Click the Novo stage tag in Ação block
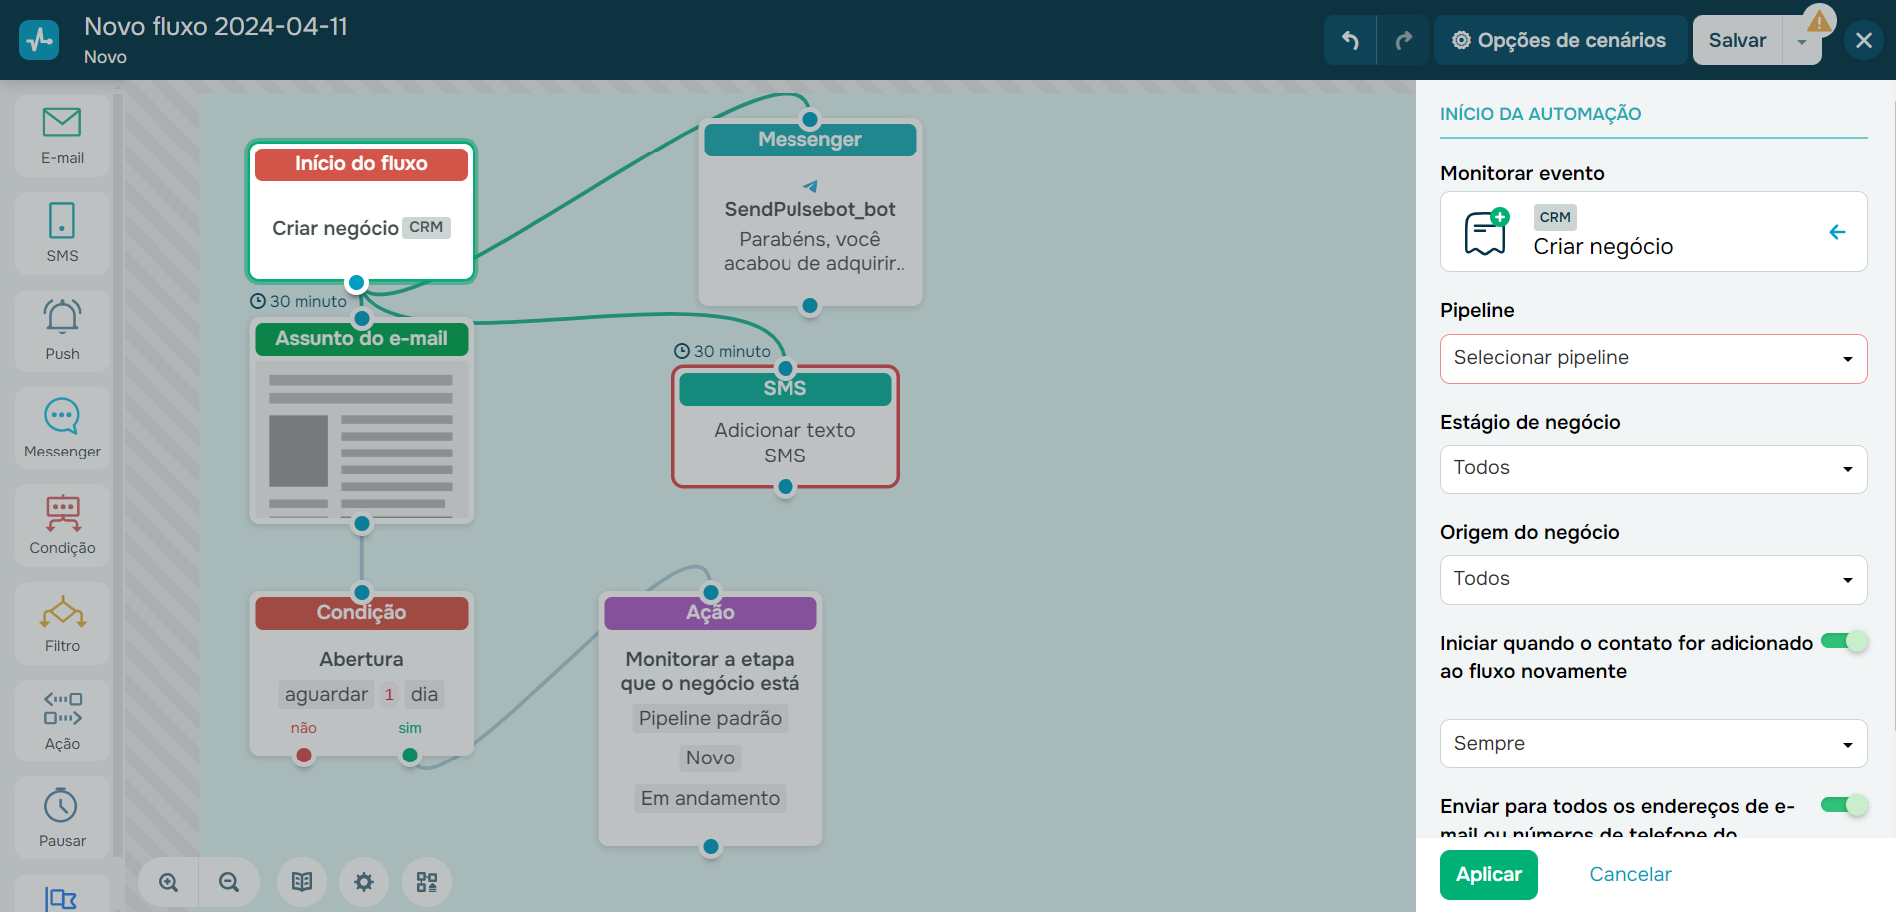The image size is (1896, 912). 711,758
